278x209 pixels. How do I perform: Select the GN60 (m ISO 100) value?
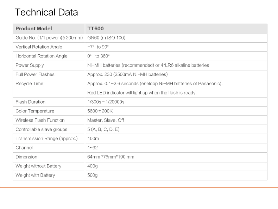click(x=106, y=38)
